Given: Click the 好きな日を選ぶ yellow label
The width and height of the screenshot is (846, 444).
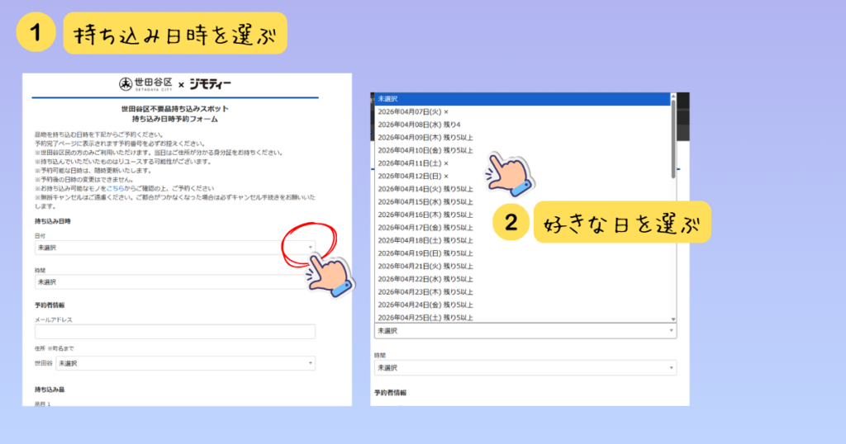Looking at the screenshot, I should pyautogui.click(x=623, y=223).
